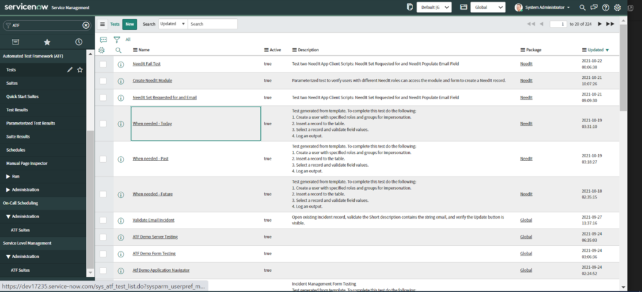The width and height of the screenshot is (642, 292).
Task: Check the ATF Demo Form Testing checkbox
Action: point(103,254)
